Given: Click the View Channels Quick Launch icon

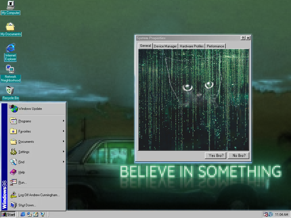Looking at the screenshot, I should (43, 215).
